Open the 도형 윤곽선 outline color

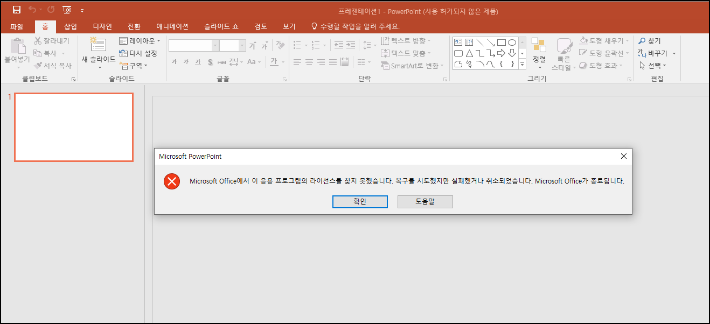click(x=604, y=53)
